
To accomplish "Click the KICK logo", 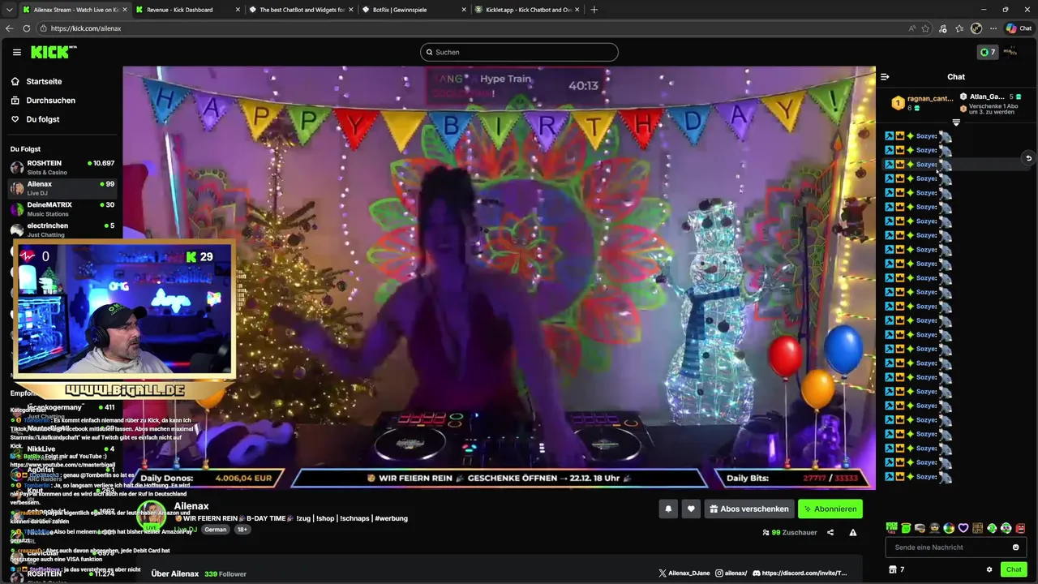I will tap(54, 52).
